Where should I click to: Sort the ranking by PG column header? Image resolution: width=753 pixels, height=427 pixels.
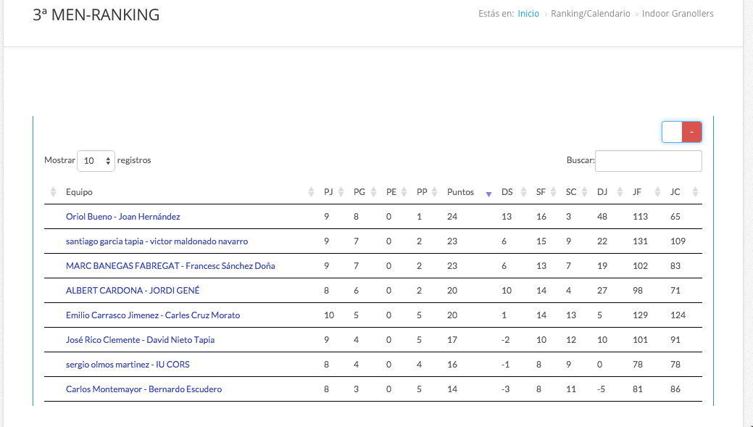[x=359, y=192]
